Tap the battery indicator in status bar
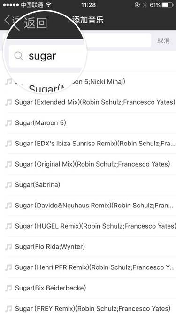Screen dimensions: 176x313 [167, 5]
